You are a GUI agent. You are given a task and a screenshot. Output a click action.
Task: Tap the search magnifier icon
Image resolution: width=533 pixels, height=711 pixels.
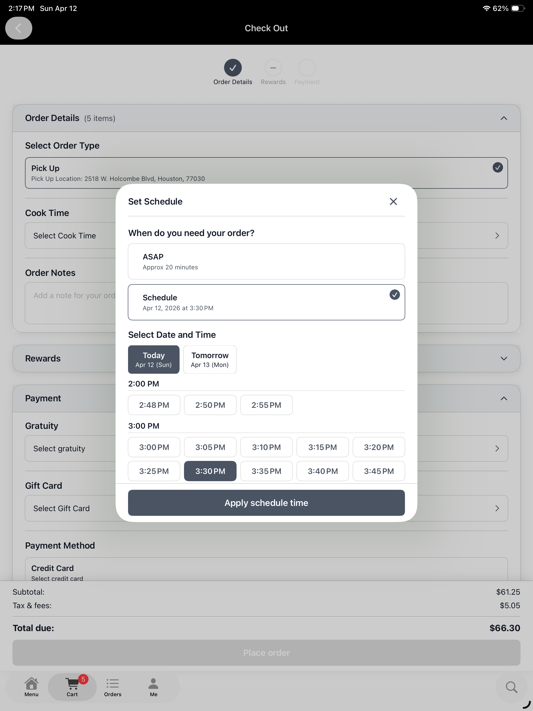[x=511, y=687]
